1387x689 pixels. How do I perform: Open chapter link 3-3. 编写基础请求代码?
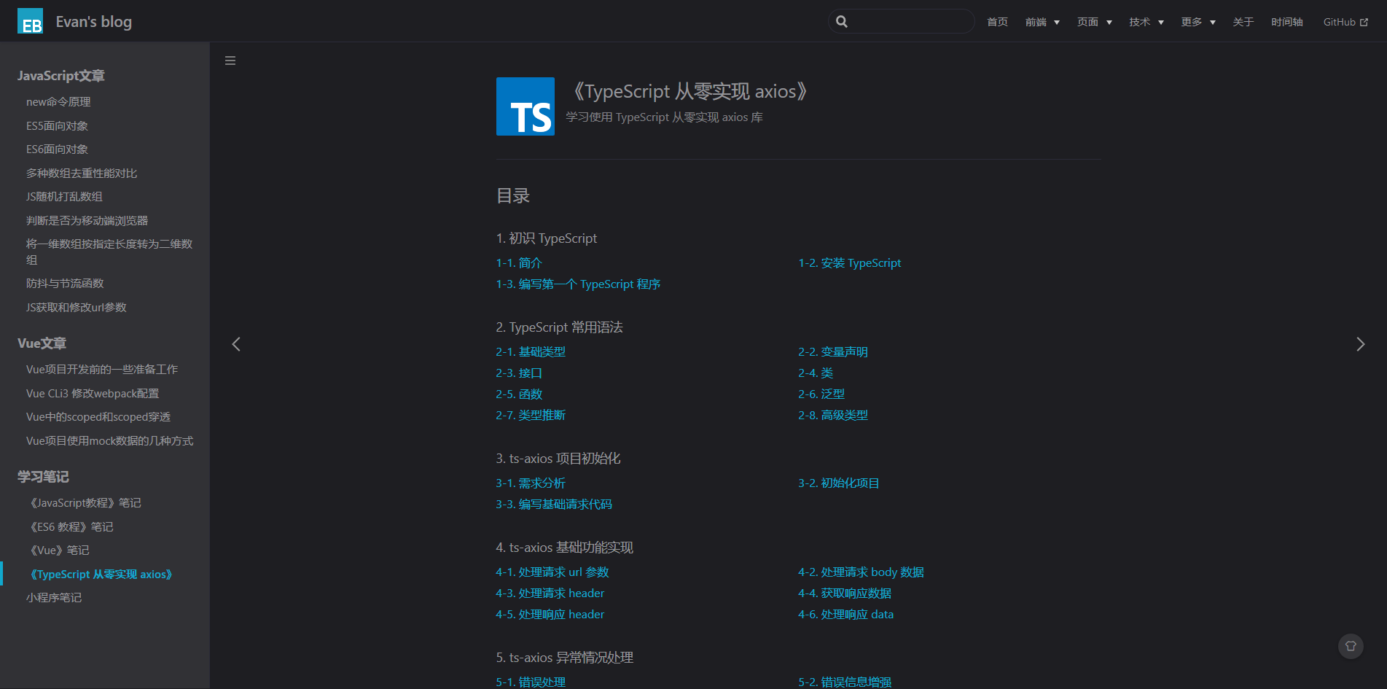click(x=554, y=505)
